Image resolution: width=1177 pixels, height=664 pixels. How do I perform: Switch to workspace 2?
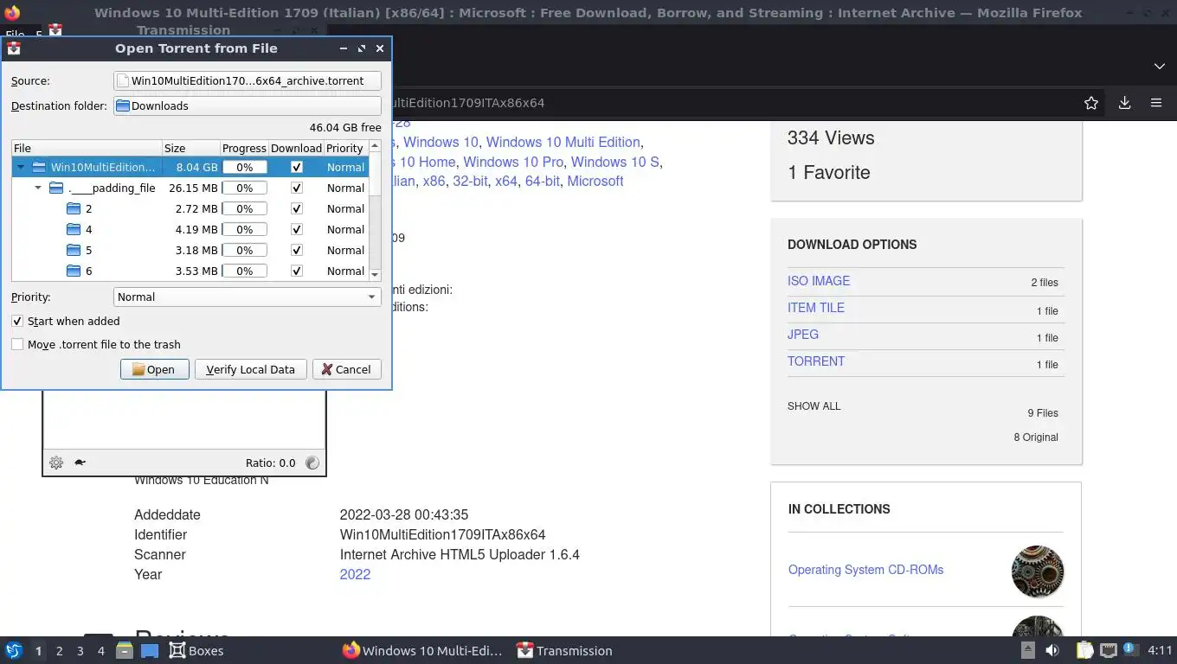coord(59,650)
